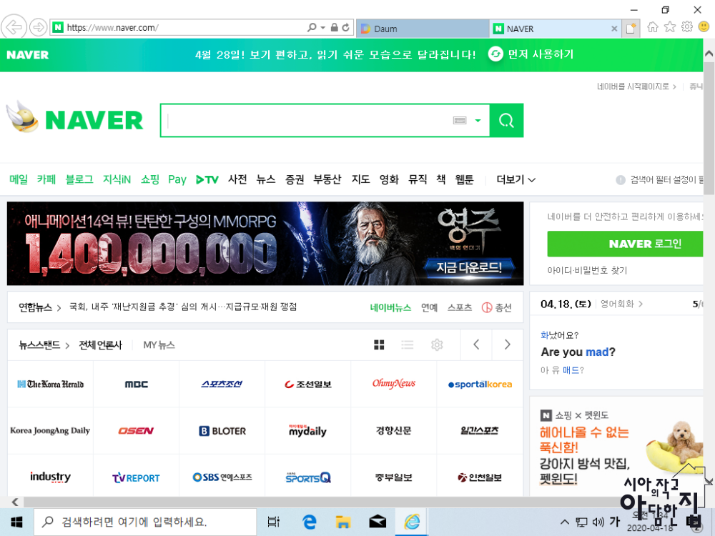
Task: Open the BLOTER newsstand tile
Action: (222, 431)
